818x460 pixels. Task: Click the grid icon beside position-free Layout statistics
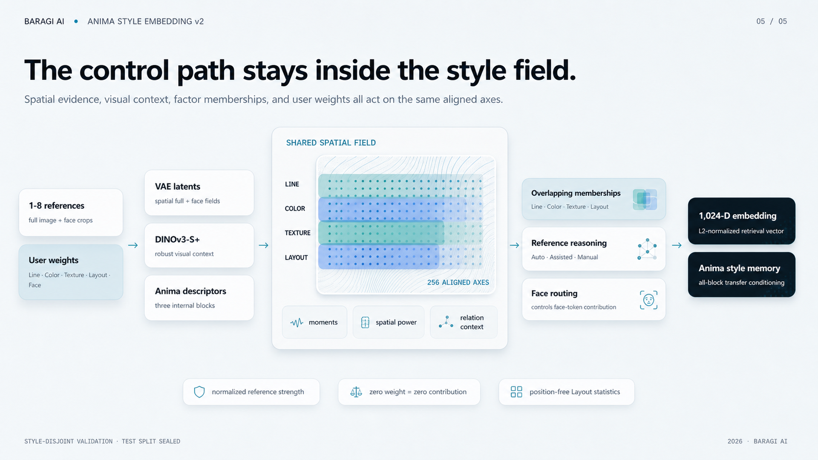(x=516, y=392)
